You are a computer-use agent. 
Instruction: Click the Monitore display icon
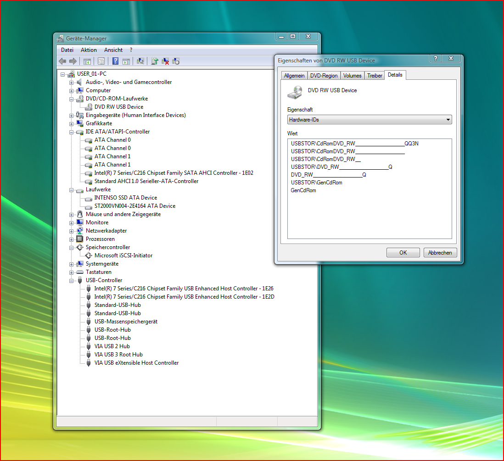click(x=80, y=222)
